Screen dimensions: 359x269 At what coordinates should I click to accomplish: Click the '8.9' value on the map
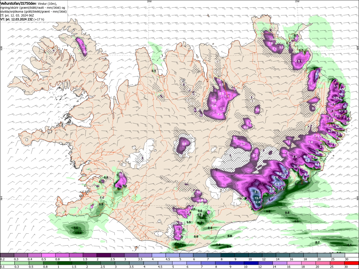275,177
